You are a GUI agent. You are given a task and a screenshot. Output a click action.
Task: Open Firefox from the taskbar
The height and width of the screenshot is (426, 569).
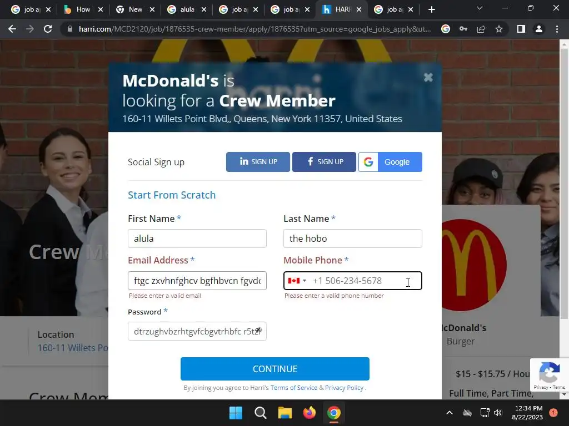coord(309,413)
